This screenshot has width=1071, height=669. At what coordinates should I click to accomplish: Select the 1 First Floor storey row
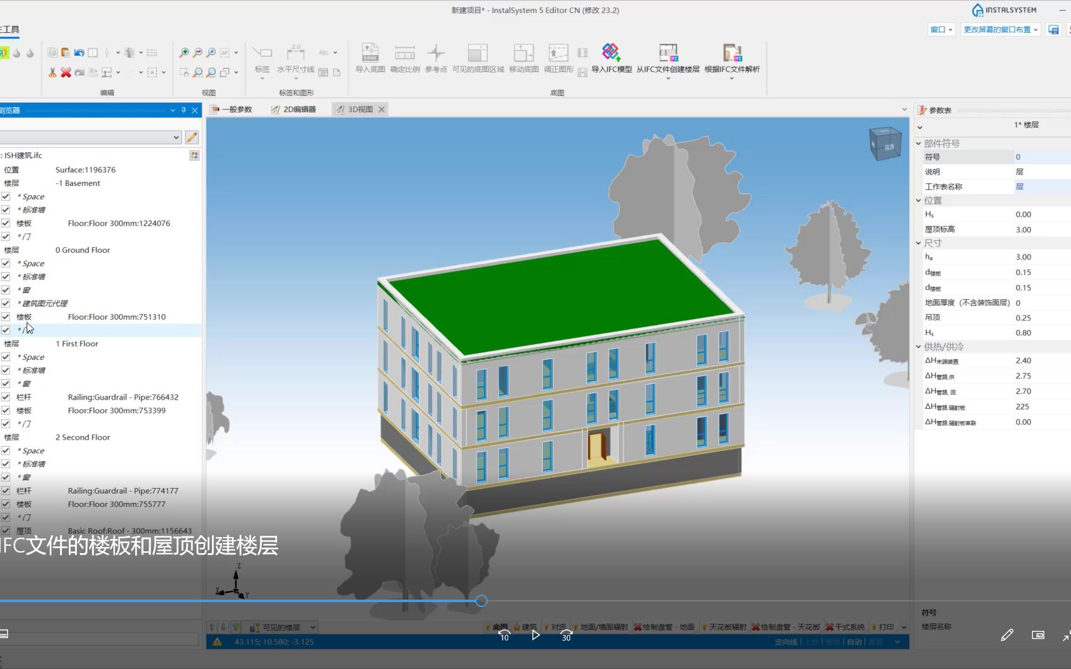[x=100, y=343]
